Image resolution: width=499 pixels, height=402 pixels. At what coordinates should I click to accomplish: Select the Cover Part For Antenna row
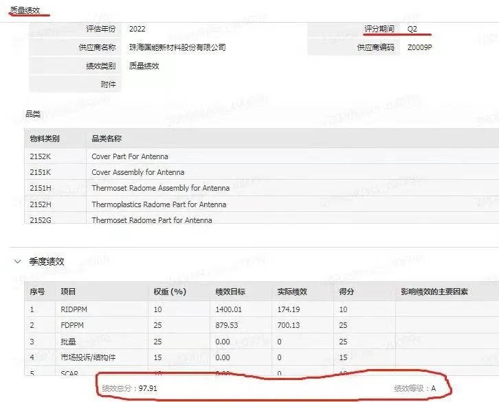pos(130,156)
